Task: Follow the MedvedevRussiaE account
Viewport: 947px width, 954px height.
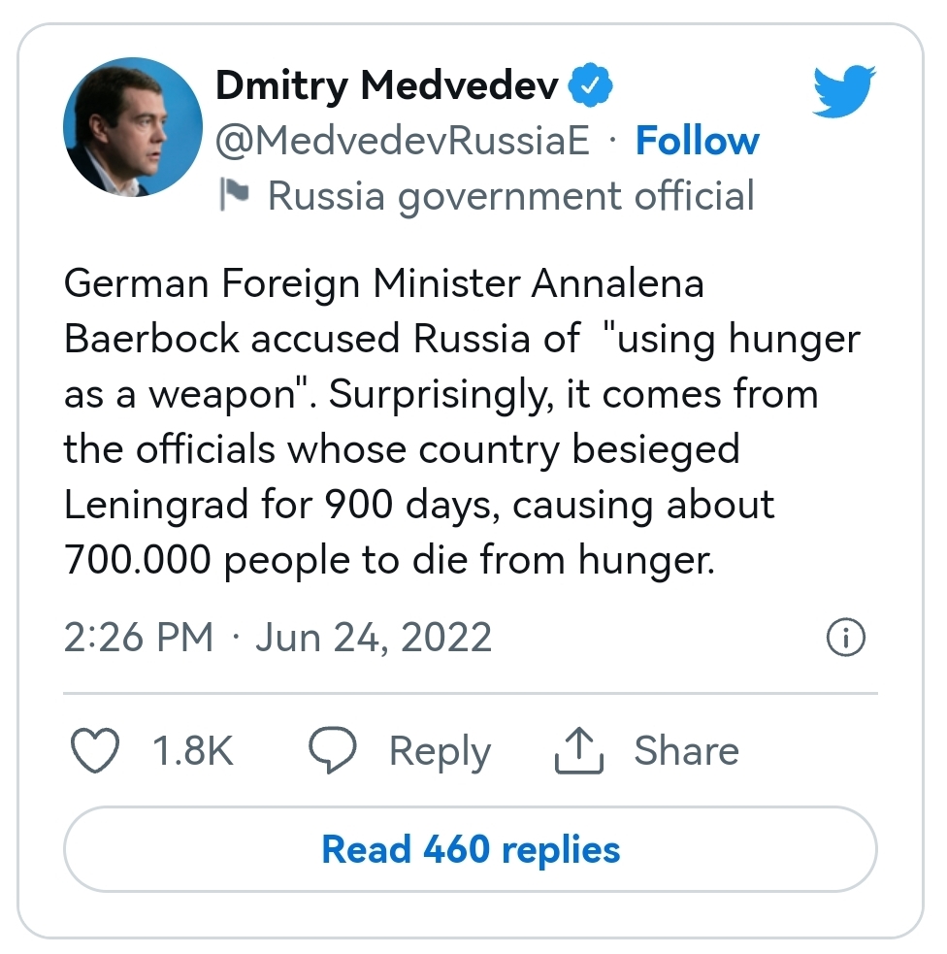Action: (x=697, y=142)
